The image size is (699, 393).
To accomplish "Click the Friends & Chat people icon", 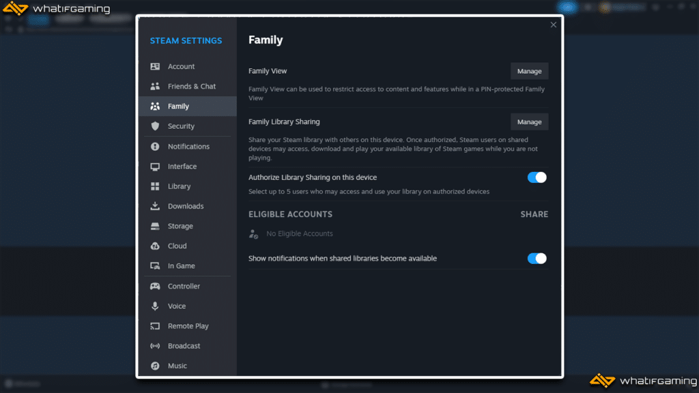I will coord(155,87).
